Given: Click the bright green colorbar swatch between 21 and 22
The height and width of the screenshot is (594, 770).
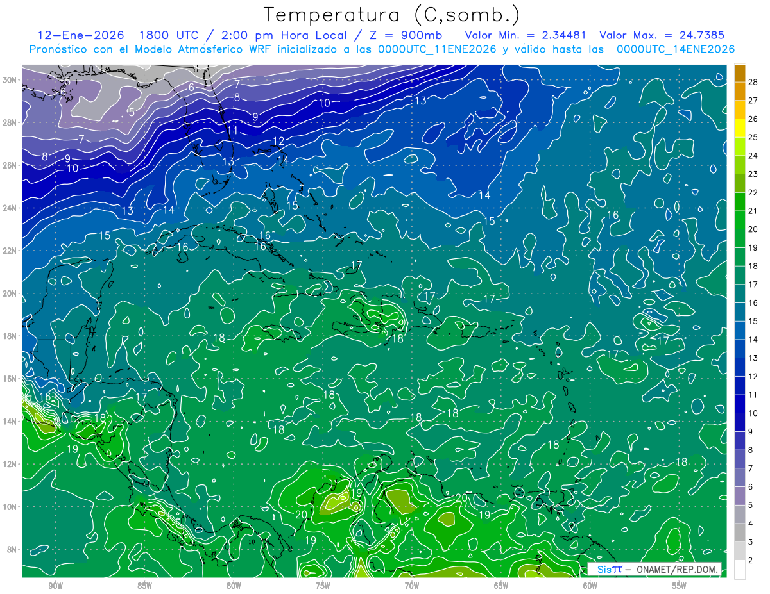Looking at the screenshot, I should pos(740,202).
